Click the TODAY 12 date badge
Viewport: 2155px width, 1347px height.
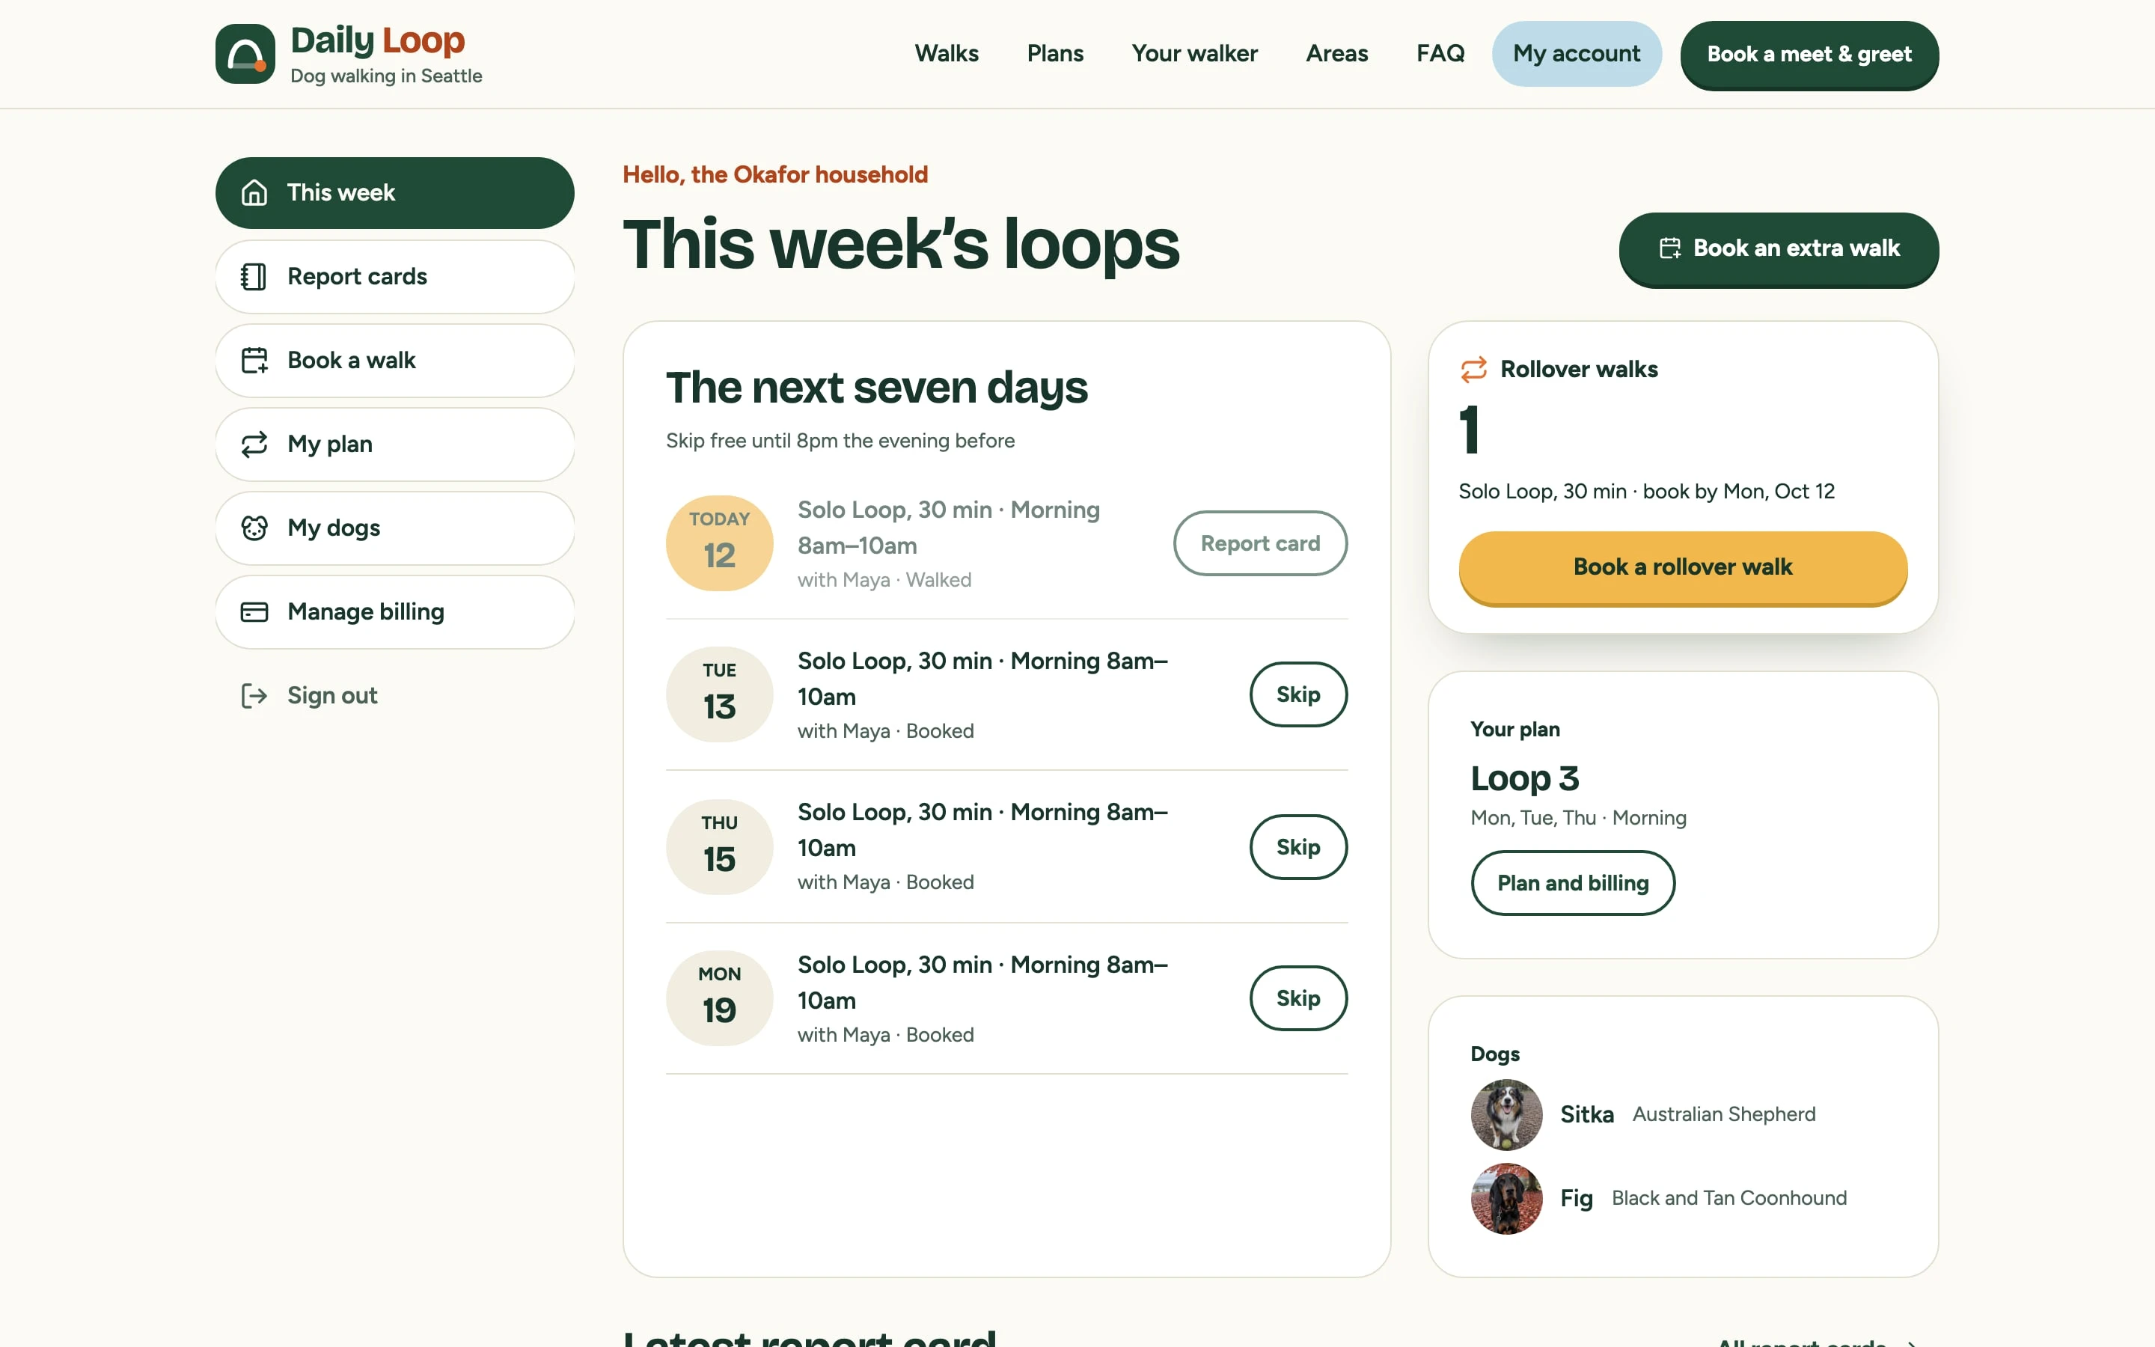click(720, 543)
